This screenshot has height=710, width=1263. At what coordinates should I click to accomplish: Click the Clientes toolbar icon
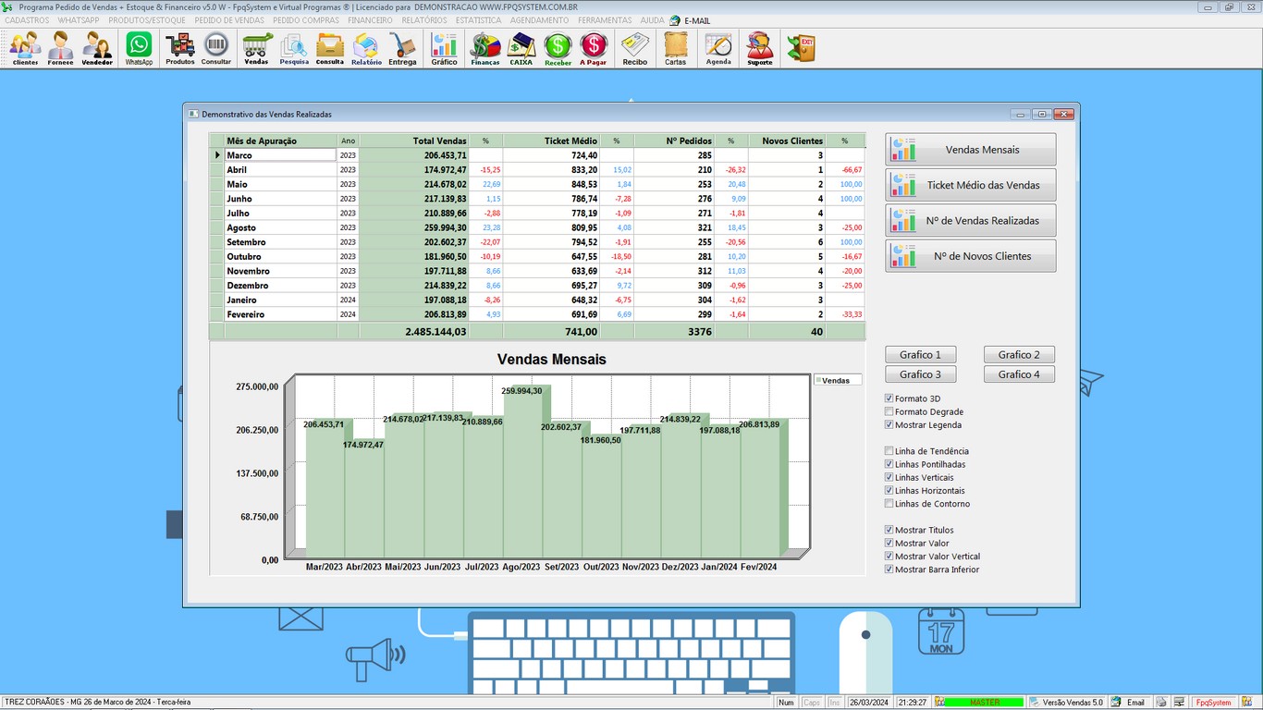pos(25,48)
